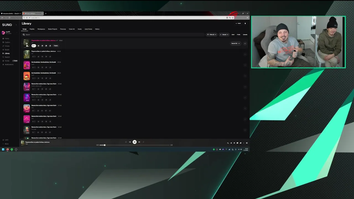This screenshot has width=354, height=199.
Task: Open Create in the sidebar
Action: (x=6, y=46)
